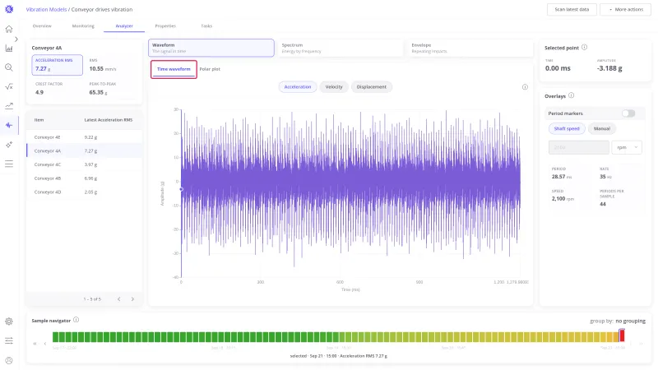Select Conveyor 4E row in the list

tap(85, 137)
